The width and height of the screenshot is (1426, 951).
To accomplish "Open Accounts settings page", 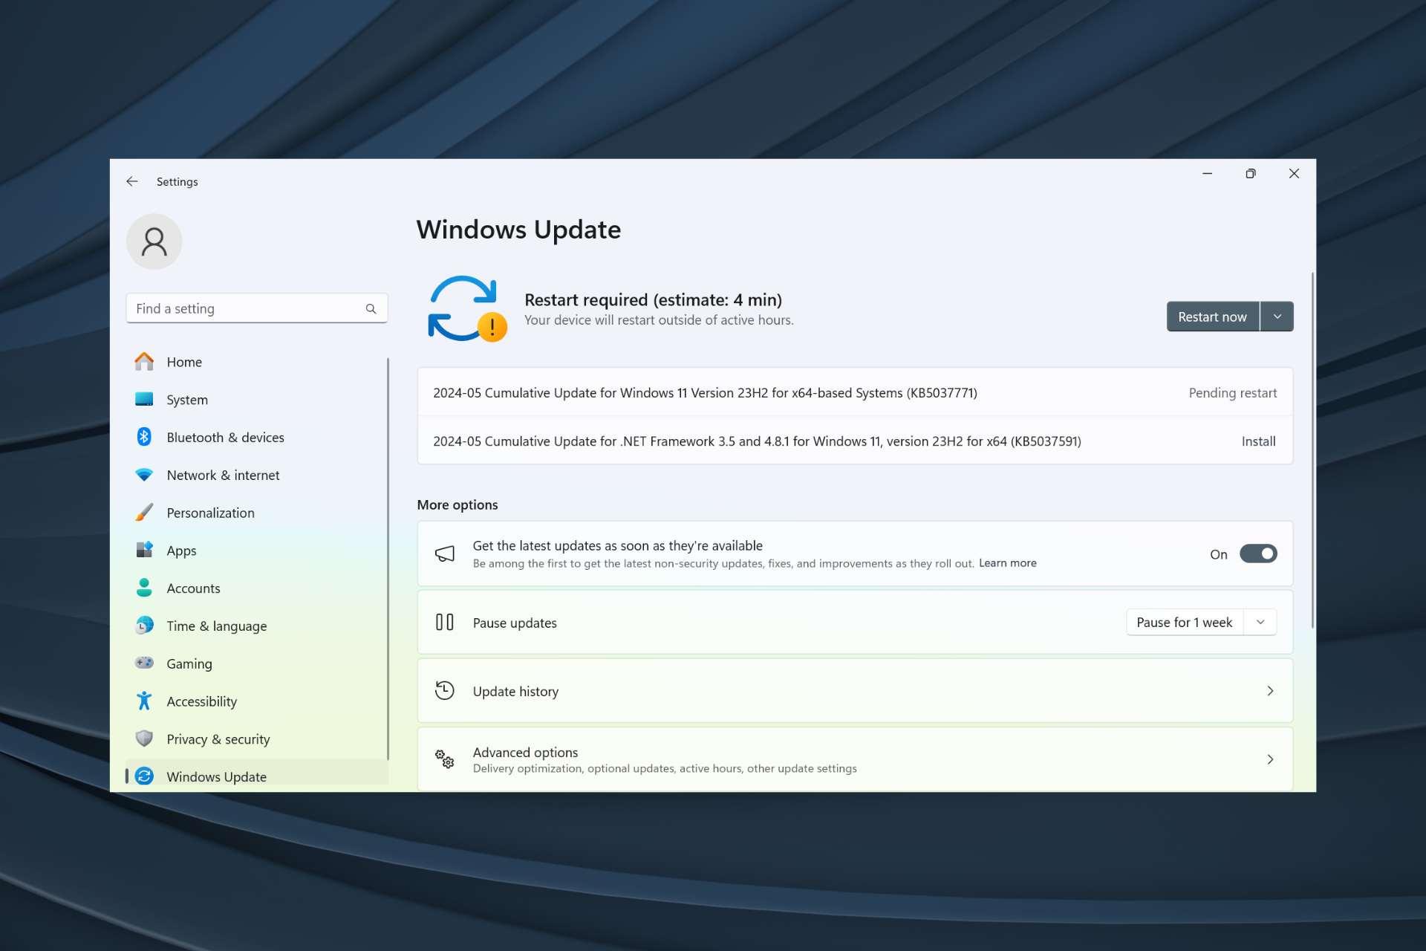I will click(257, 588).
